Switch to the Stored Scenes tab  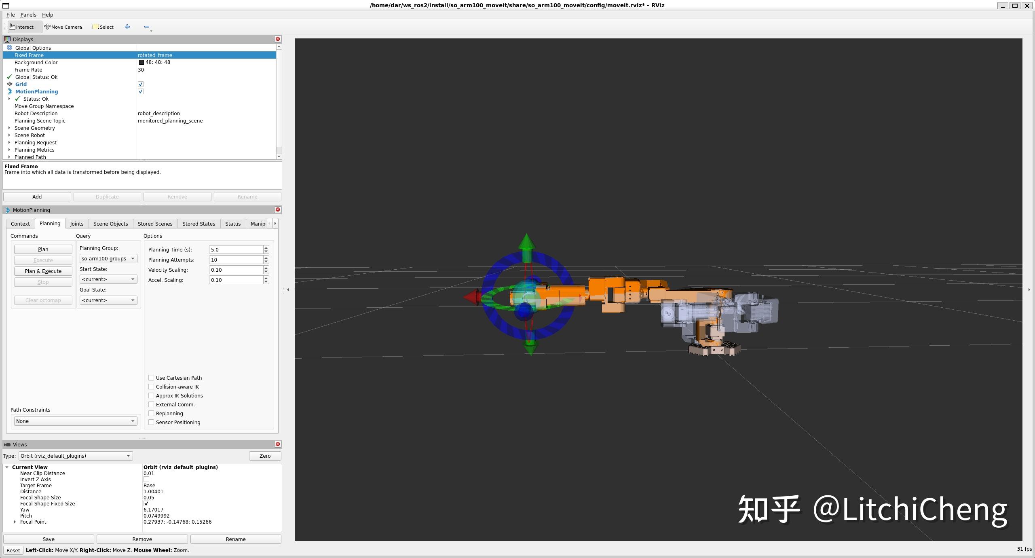point(155,224)
